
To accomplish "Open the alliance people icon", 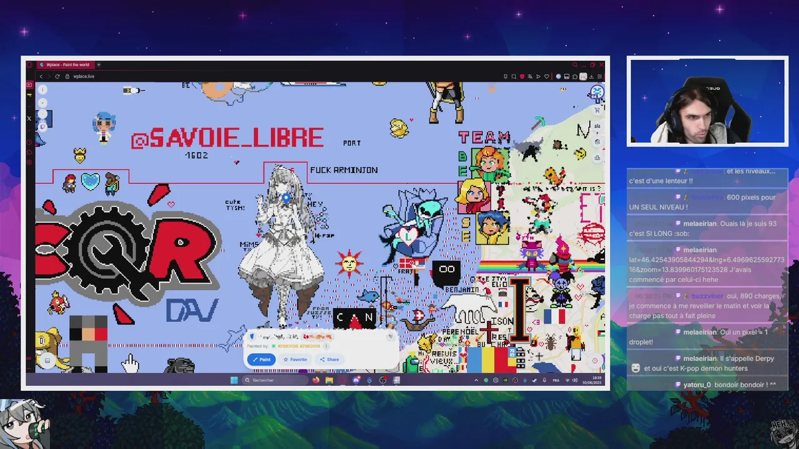I will click(x=597, y=127).
